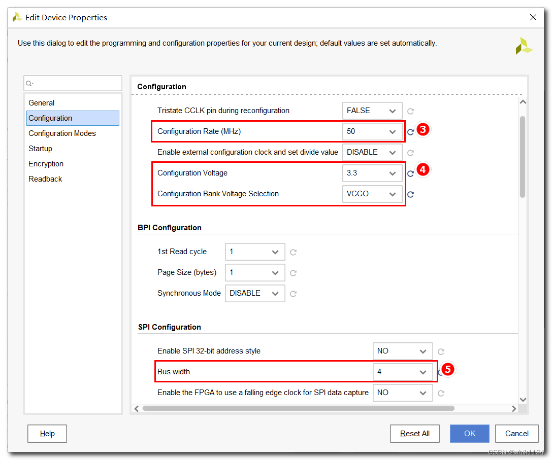Click the 'BPI Configuration' section heading

(x=170, y=228)
